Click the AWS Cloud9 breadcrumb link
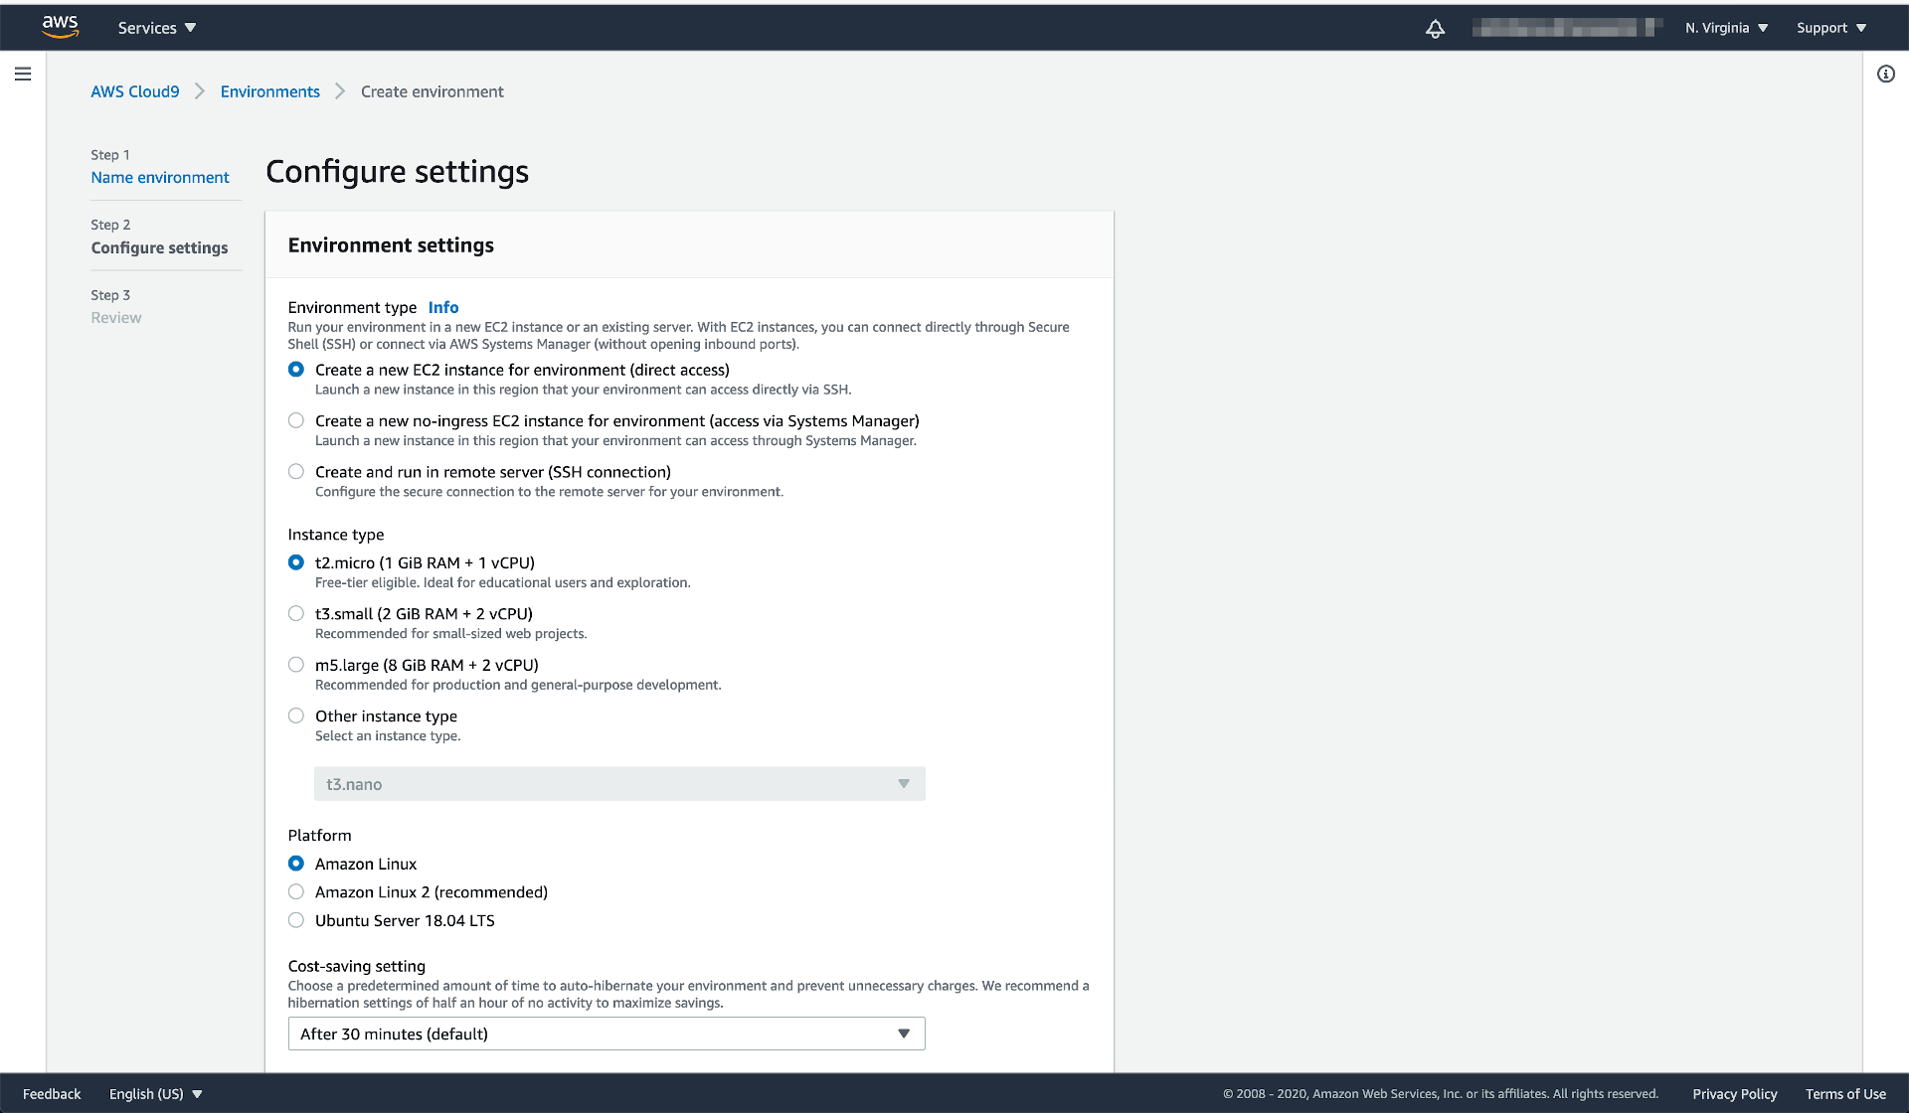Viewport: 1909px width, 1113px height. (134, 90)
